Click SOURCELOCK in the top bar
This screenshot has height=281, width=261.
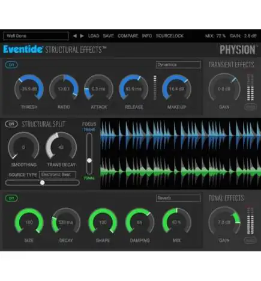[170, 36]
